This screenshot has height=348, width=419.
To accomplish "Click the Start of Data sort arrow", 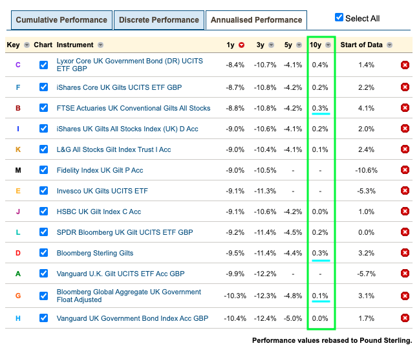I will coord(388,45).
